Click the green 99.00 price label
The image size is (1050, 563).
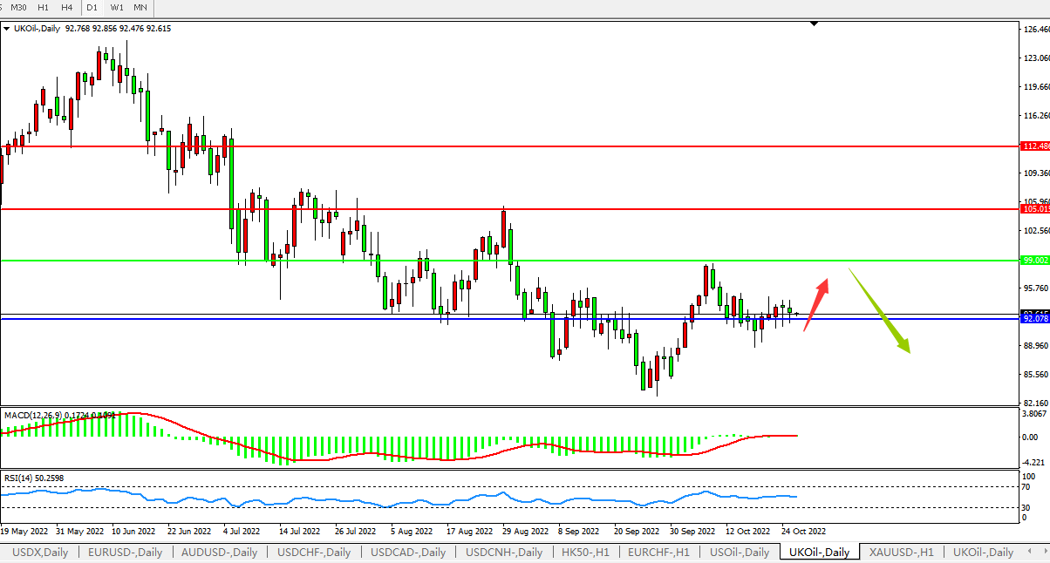1033,261
